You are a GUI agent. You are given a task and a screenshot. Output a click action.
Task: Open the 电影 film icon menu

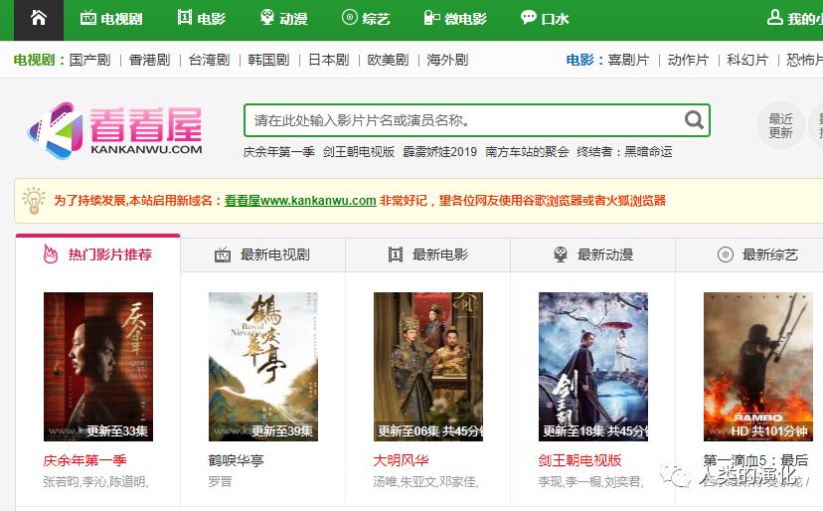[x=202, y=18]
